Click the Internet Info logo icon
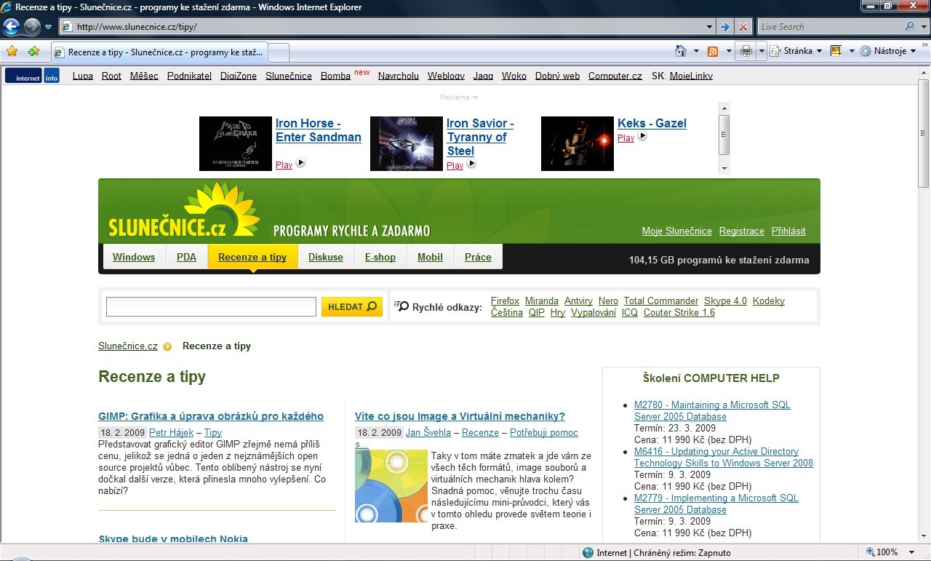Image resolution: width=931 pixels, height=561 pixels. [32, 76]
